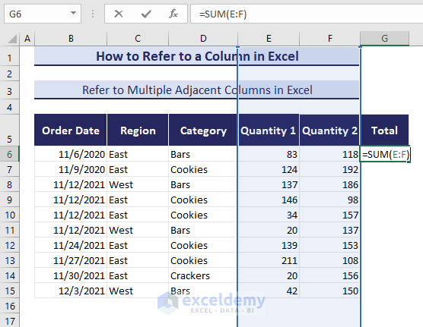
Task: Select row 12 header
Action: 10,245
